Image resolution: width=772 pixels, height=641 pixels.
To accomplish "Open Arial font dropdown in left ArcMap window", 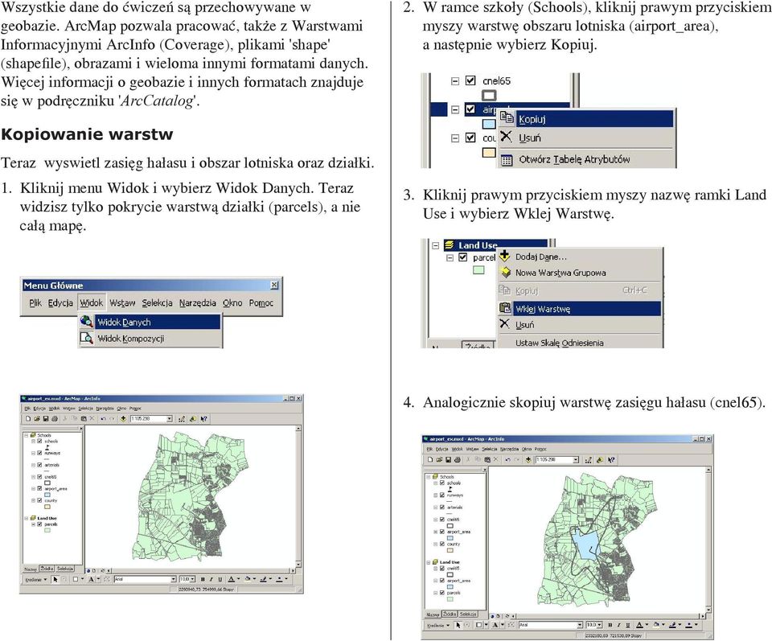I will point(174,579).
